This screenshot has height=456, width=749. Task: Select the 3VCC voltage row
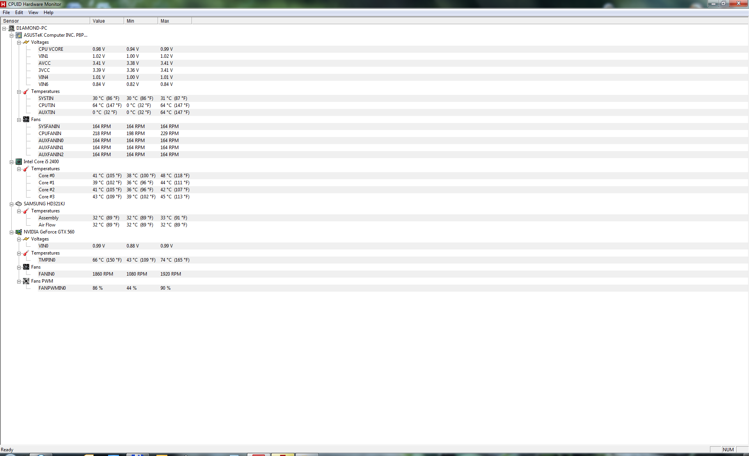[393, 70]
